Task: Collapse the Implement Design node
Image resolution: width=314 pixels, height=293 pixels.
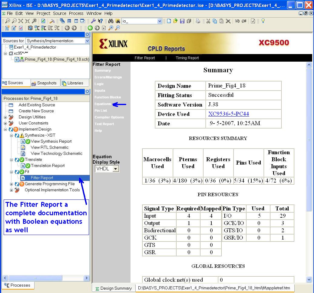Action: (5, 129)
